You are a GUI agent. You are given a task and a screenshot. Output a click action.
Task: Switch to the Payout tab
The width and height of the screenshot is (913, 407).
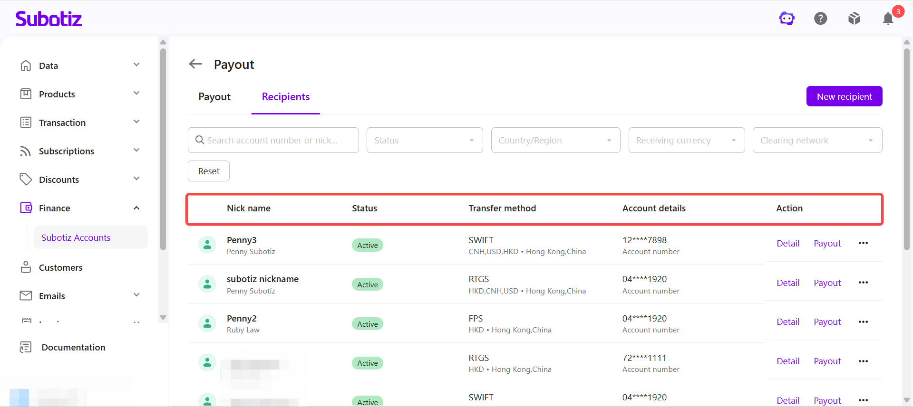(214, 97)
